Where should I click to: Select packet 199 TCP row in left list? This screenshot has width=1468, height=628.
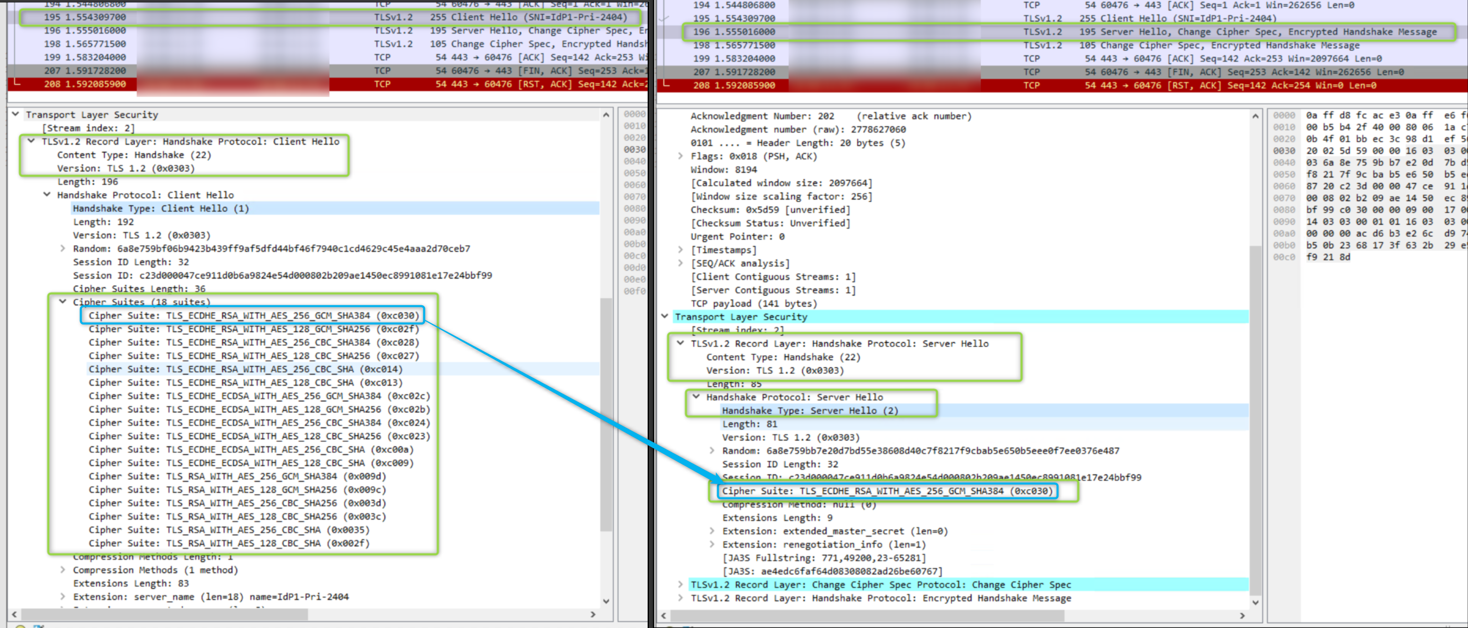coord(327,57)
